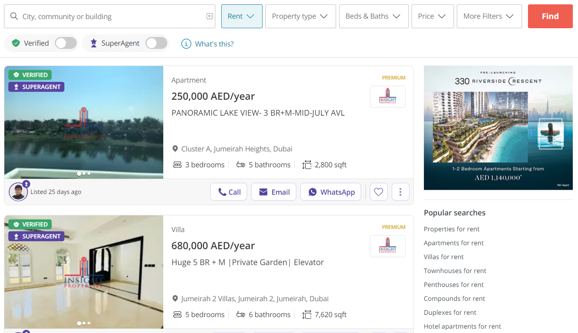This screenshot has height=333, width=578.
Task: Click the PREMIUM label on apartment listing
Action: click(x=394, y=78)
